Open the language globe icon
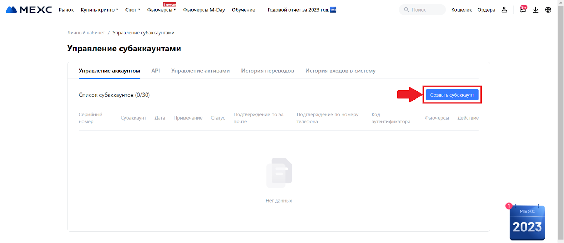 (x=548, y=10)
